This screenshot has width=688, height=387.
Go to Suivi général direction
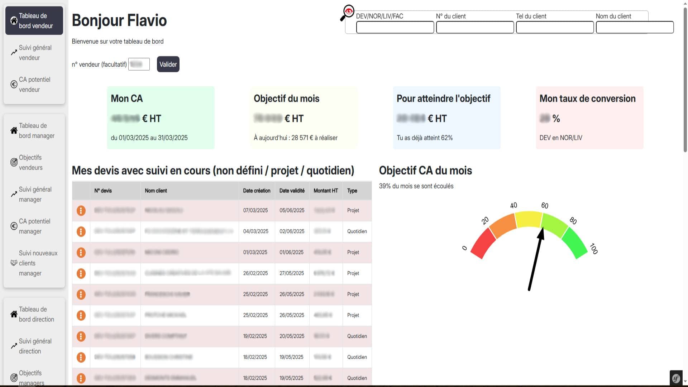click(x=34, y=346)
